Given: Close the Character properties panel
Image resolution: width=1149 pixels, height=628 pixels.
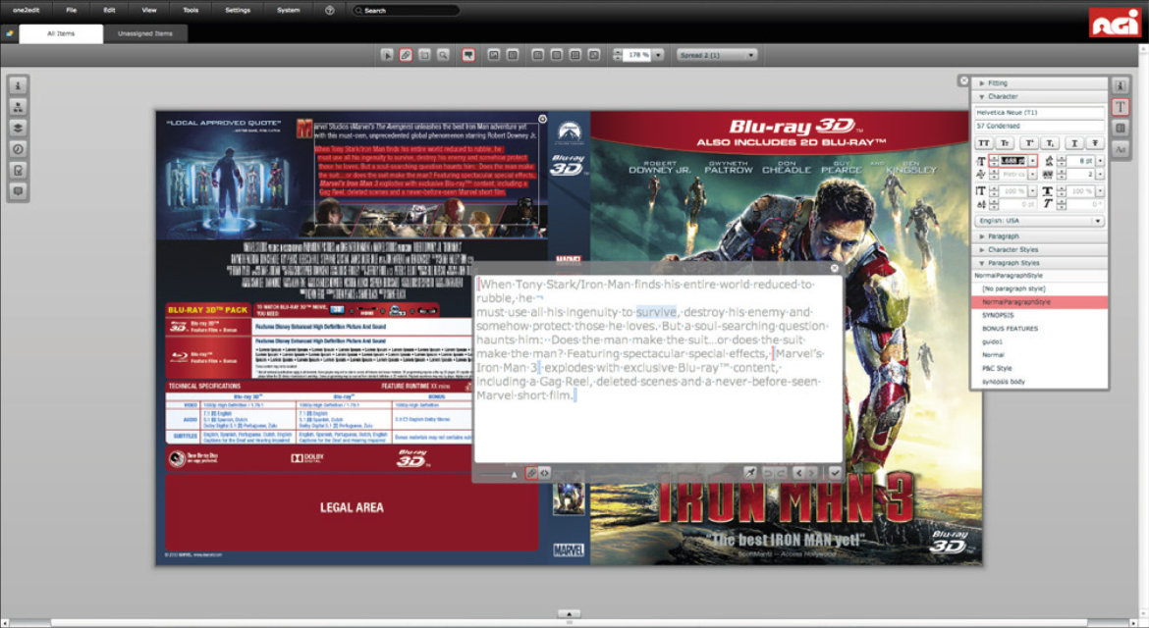Looking at the screenshot, I should tap(963, 80).
